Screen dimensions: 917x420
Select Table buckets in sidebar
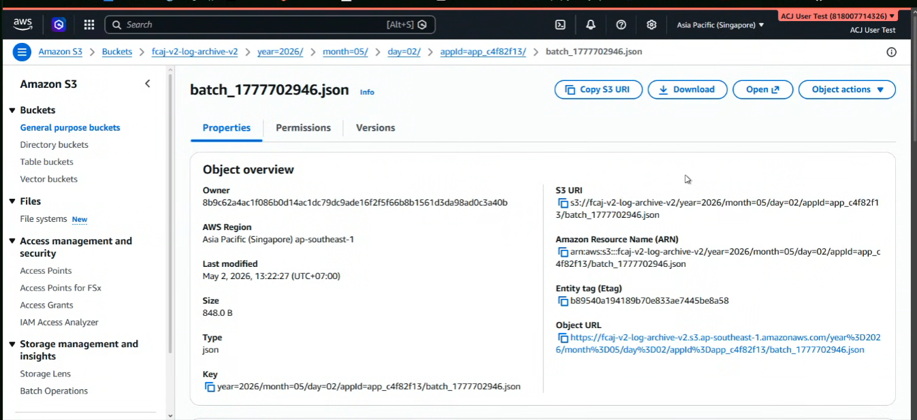tap(47, 162)
